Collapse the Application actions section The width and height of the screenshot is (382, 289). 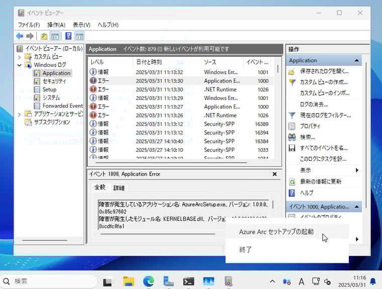(357, 60)
